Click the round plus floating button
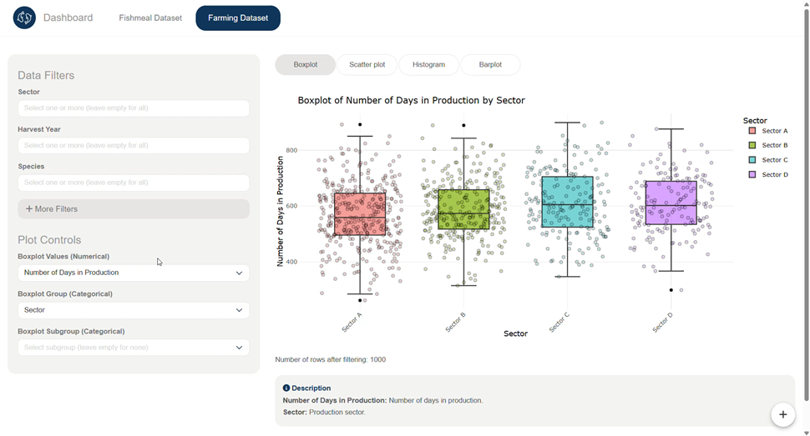This screenshot has width=810, height=436. 782,414
